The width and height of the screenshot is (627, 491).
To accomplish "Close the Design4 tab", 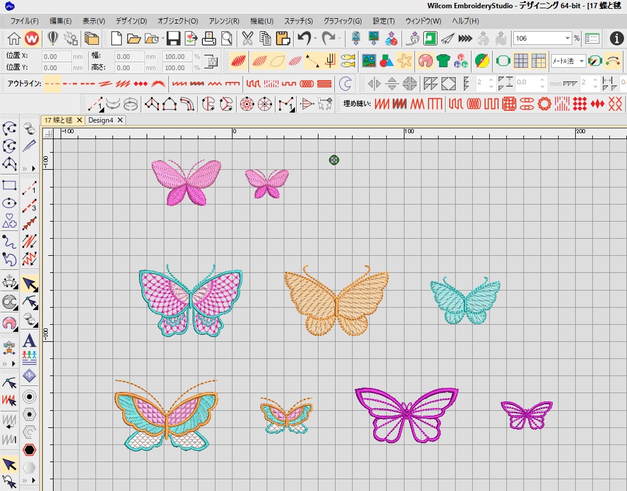I will (x=120, y=120).
